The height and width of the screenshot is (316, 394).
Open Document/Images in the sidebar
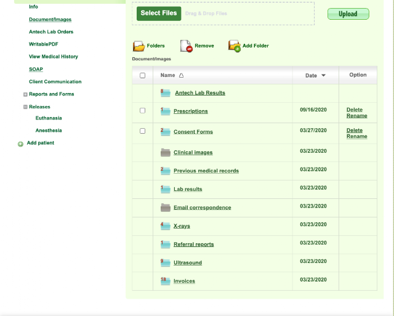click(x=50, y=19)
